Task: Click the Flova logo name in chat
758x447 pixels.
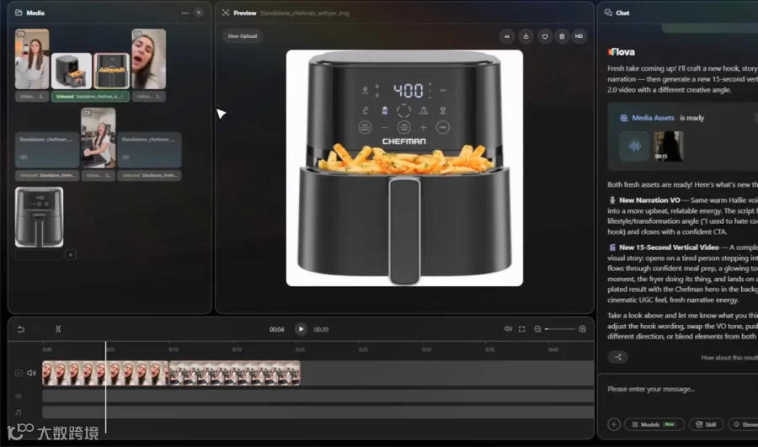Action: tap(622, 52)
